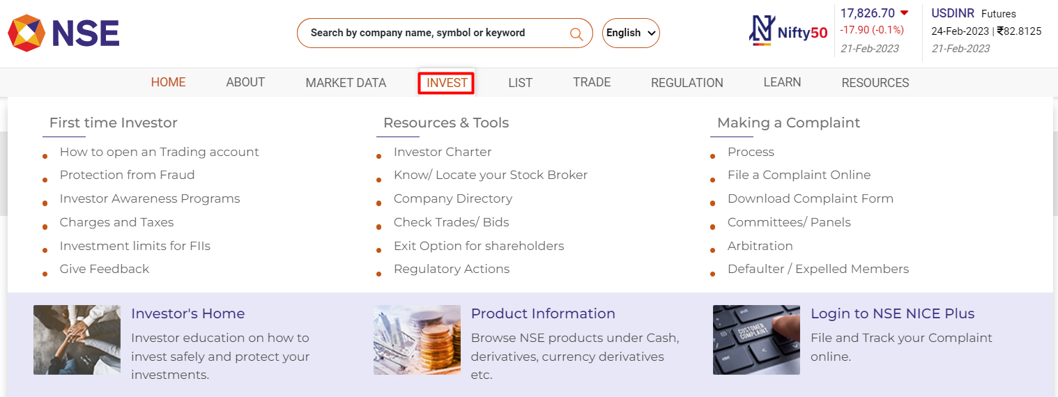The image size is (1058, 397).
Task: Click the search magnifier icon
Action: pos(576,33)
